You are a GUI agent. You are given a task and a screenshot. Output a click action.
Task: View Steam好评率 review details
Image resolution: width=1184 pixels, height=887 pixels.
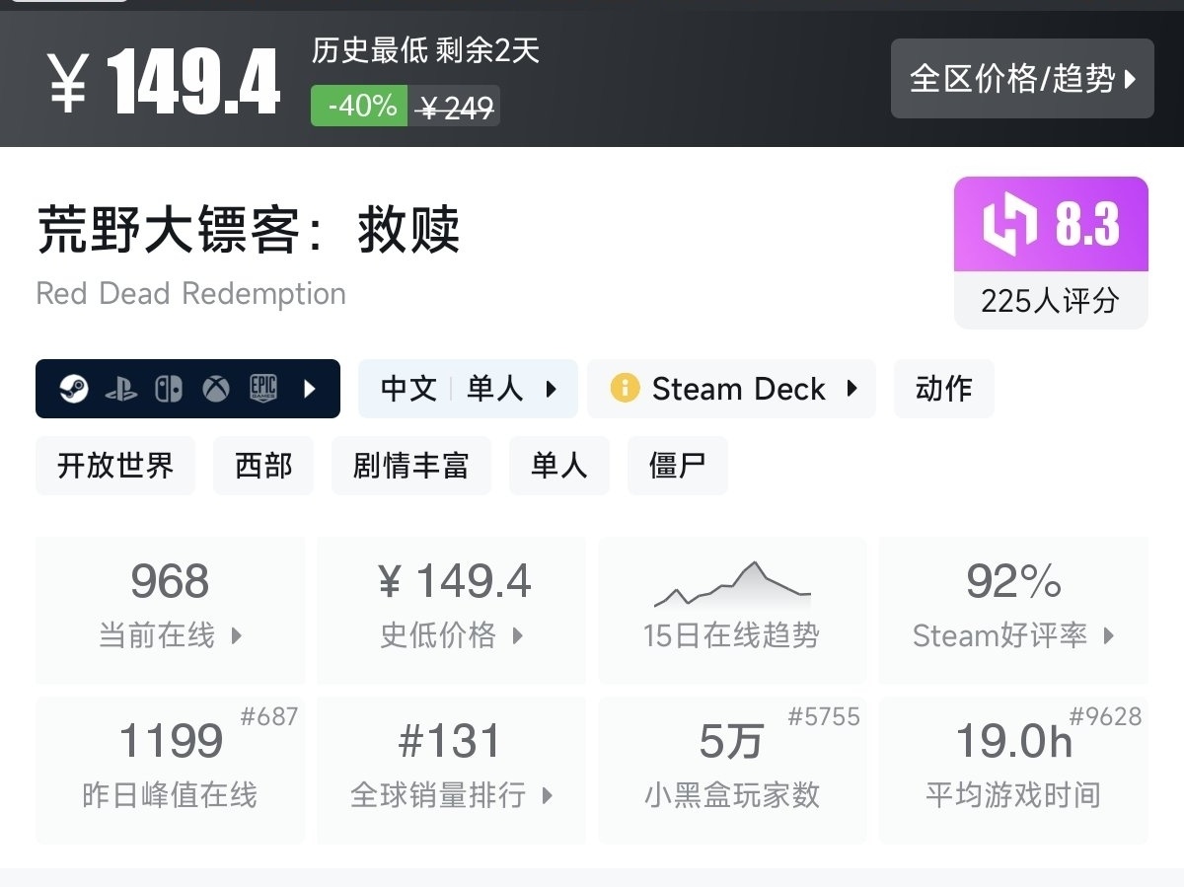1013,610
